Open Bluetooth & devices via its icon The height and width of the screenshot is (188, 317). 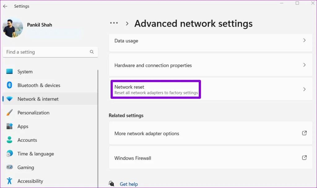coord(10,85)
